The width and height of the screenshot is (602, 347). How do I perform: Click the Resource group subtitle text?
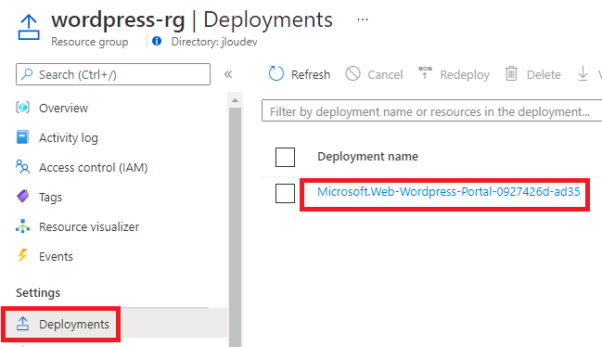pos(90,42)
